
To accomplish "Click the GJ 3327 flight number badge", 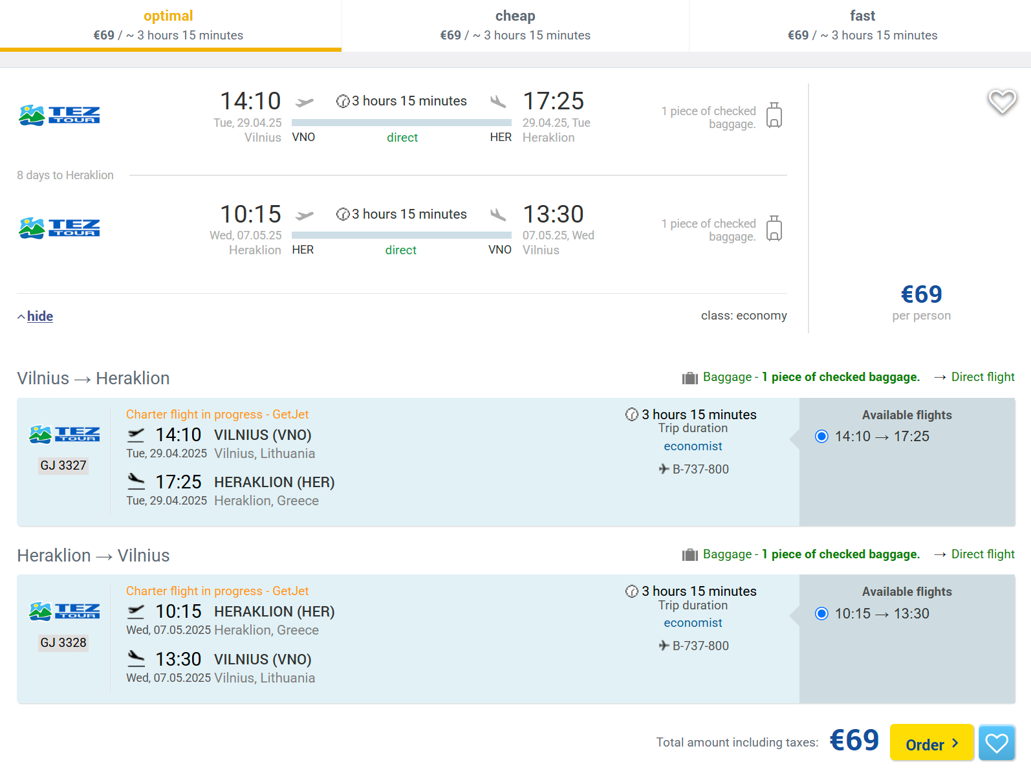I will coord(63,466).
